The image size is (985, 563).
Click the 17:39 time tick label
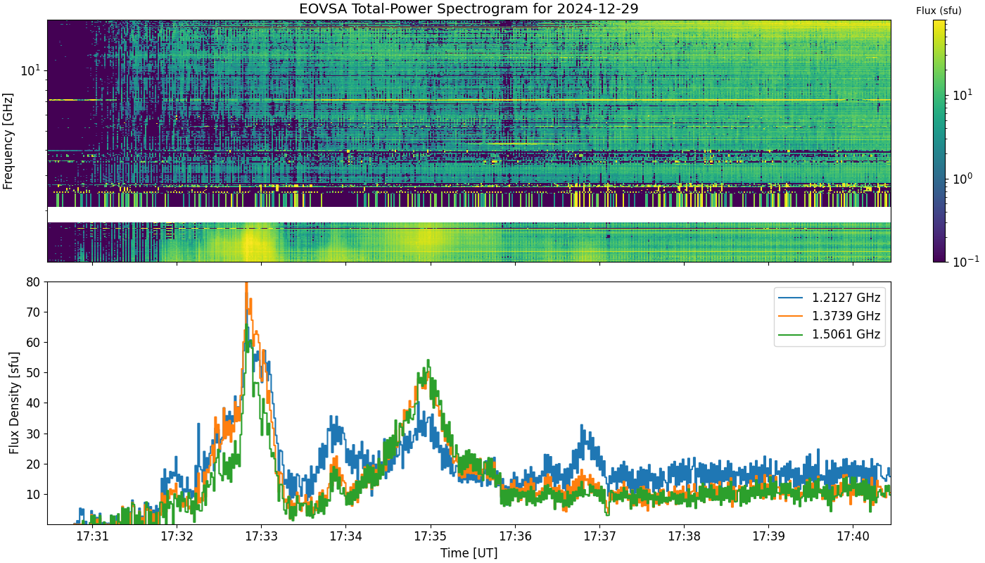pyautogui.click(x=768, y=536)
